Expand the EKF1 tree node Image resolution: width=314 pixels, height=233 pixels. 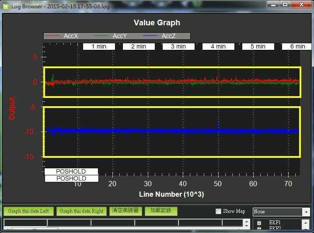(259, 223)
